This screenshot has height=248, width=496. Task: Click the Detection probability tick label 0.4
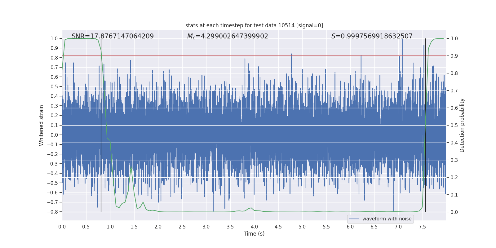pos(454,143)
